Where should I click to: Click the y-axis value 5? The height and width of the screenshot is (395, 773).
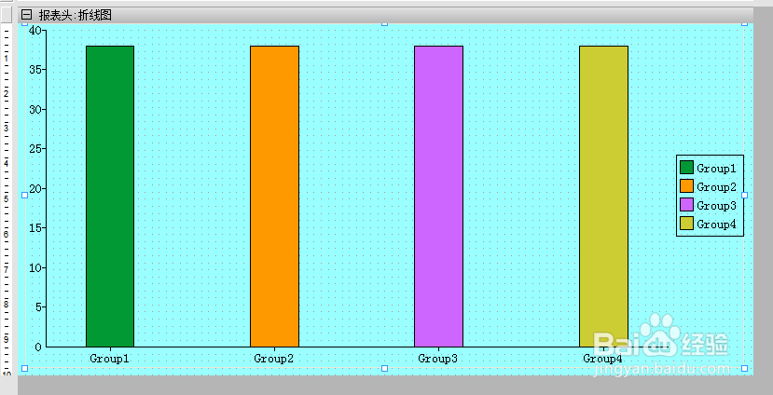click(x=38, y=307)
